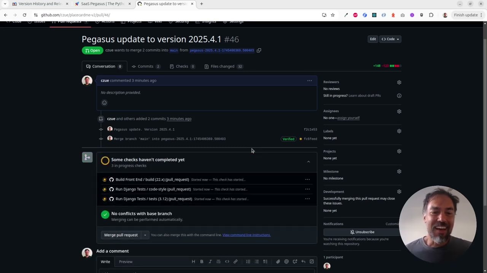Viewport: 487px width, 273px height.
Task: Open Assignees gear settings
Action: click(399, 111)
